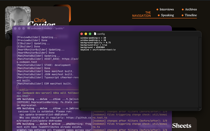The height and width of the screenshot is (131, 210).
Task: Click 'Sass manifest built.' terminal line
Action: [x=45, y=71]
